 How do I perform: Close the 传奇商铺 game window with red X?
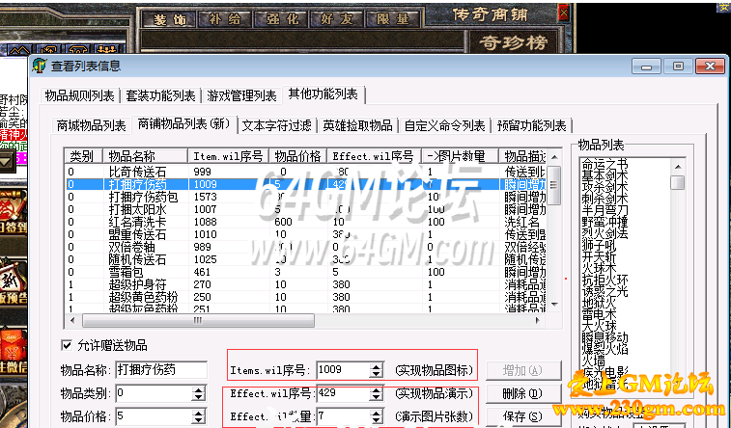click(x=564, y=13)
